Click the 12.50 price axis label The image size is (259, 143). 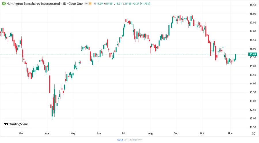coord(253,110)
